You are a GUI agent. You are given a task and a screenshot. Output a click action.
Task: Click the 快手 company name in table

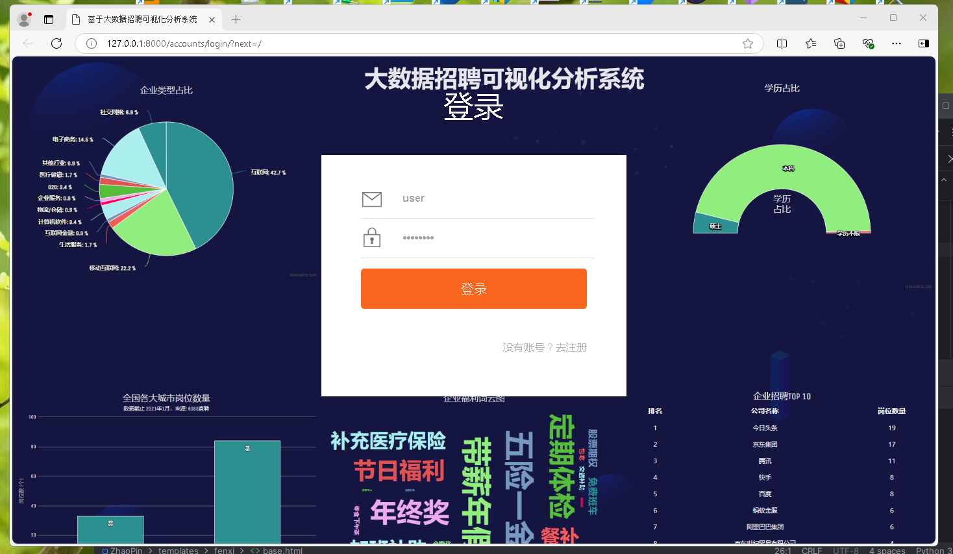click(765, 477)
